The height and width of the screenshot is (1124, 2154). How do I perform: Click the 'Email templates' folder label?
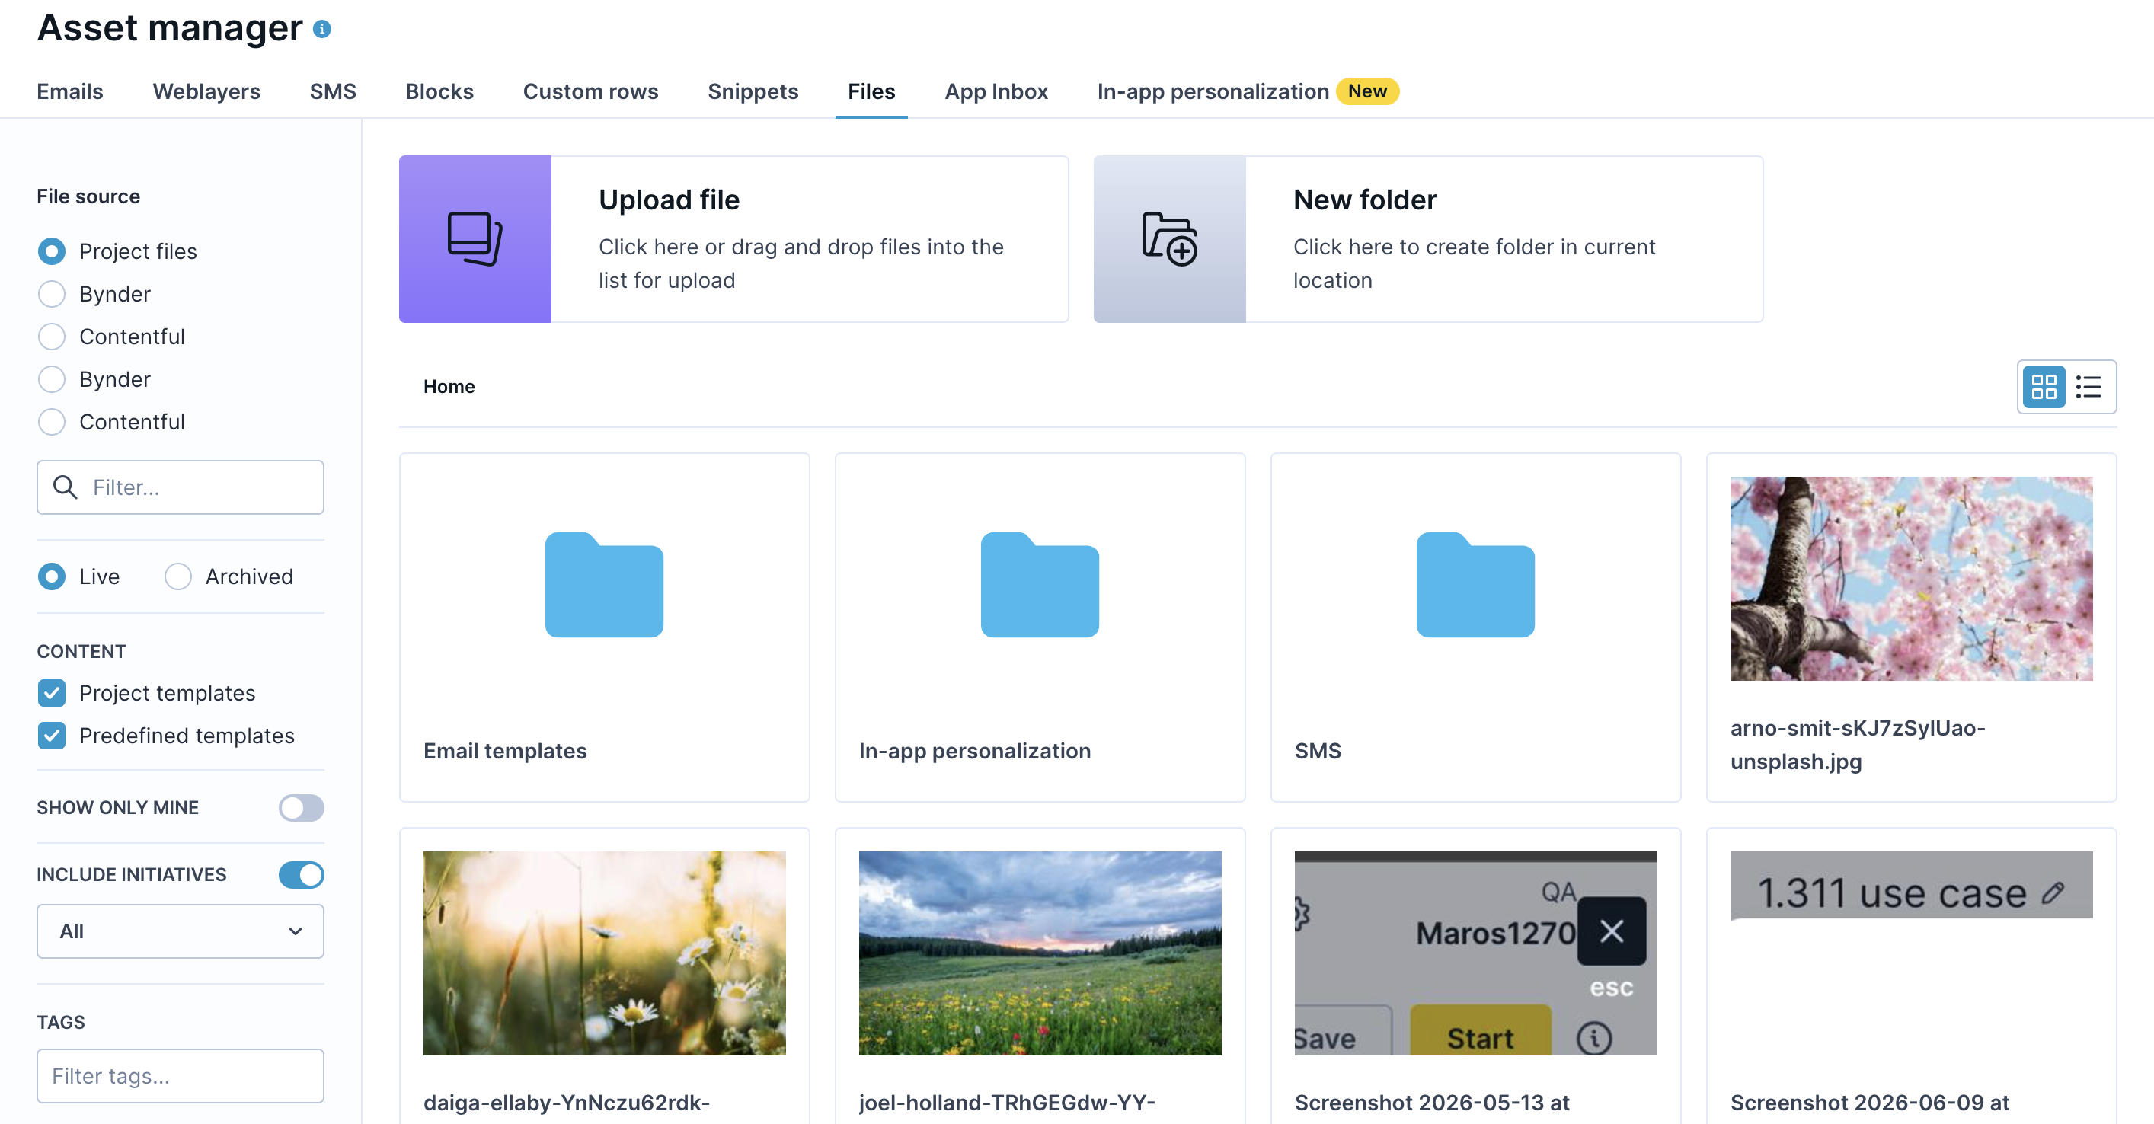[x=505, y=751]
